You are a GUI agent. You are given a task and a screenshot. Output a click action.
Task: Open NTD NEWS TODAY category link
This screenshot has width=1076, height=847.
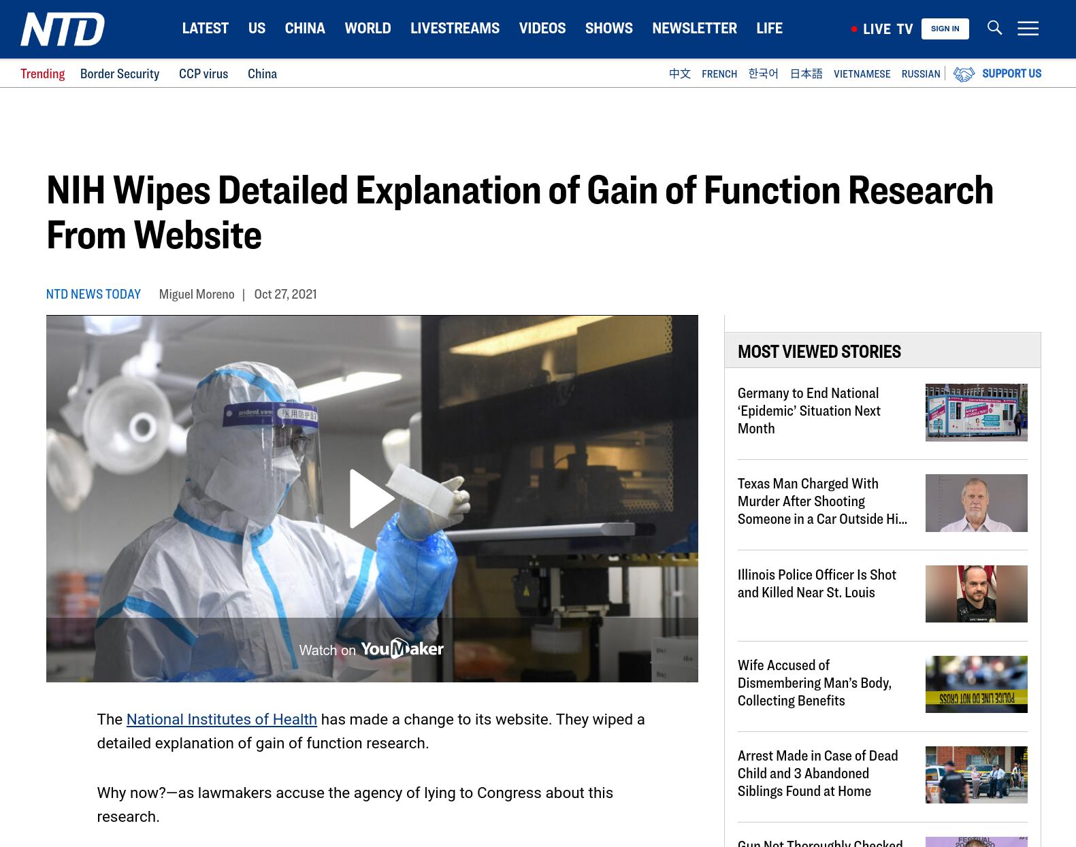click(x=93, y=294)
